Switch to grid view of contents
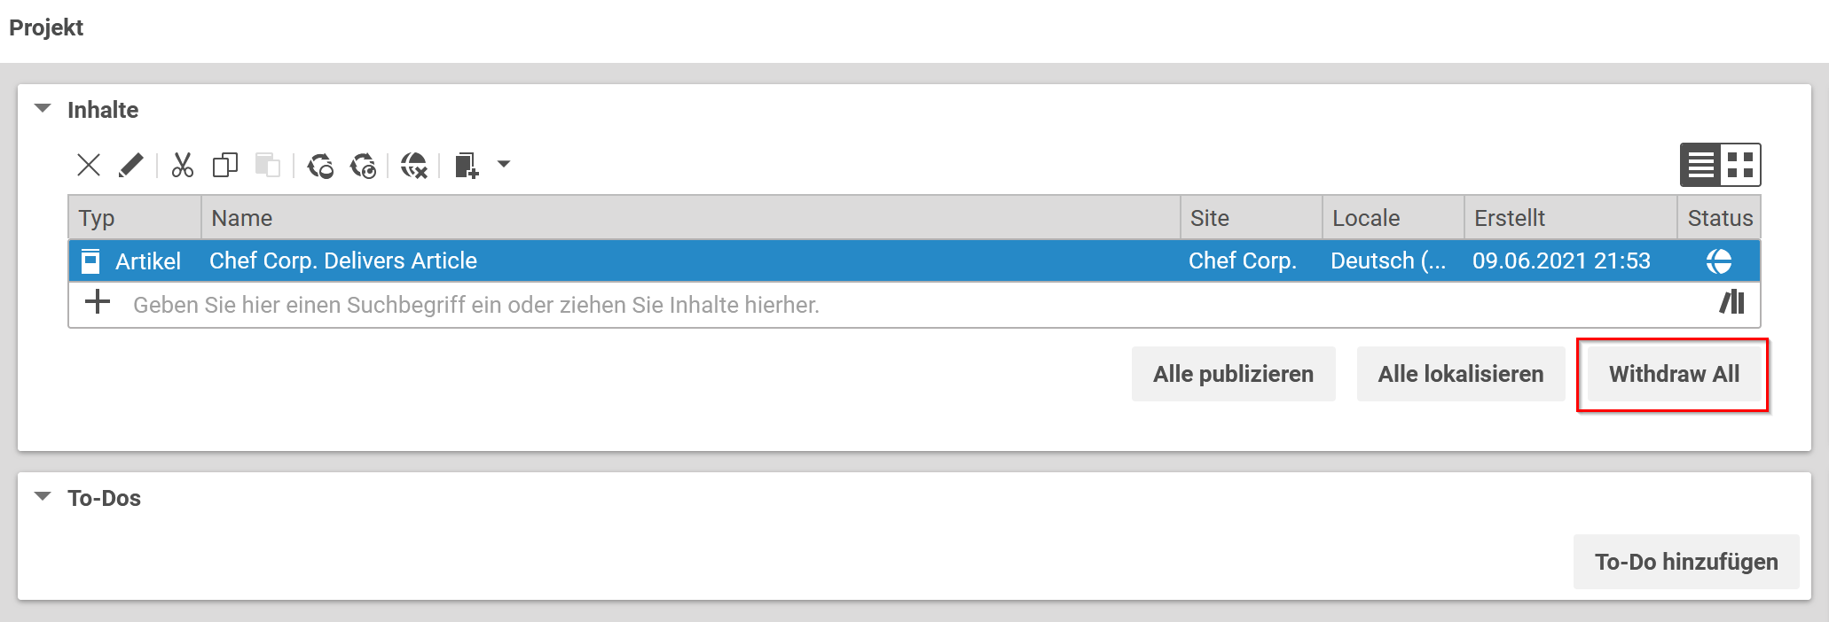The width and height of the screenshot is (1829, 622). coord(1739,164)
